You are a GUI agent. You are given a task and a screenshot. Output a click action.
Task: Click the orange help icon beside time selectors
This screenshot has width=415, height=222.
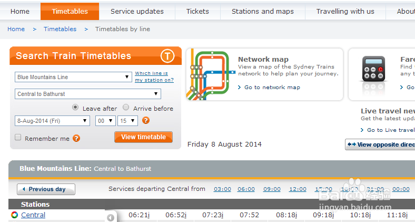pyautogui.click(x=146, y=120)
